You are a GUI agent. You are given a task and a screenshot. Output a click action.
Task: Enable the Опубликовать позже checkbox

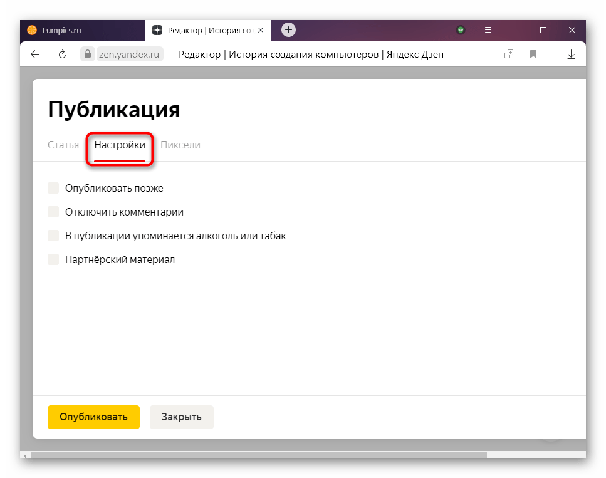tap(53, 188)
